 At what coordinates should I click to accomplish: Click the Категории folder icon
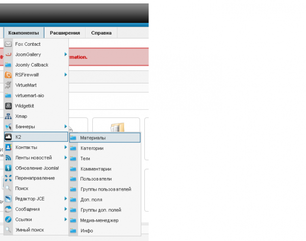73,148
